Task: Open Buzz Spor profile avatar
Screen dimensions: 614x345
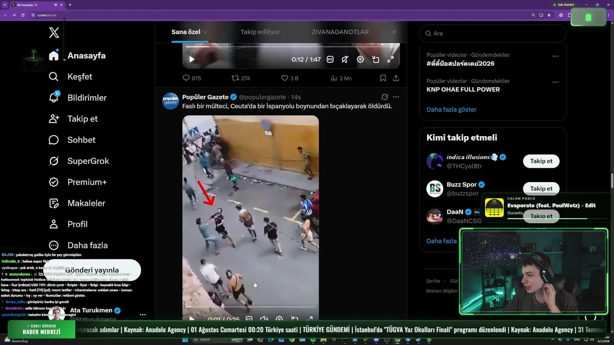Action: (435, 189)
